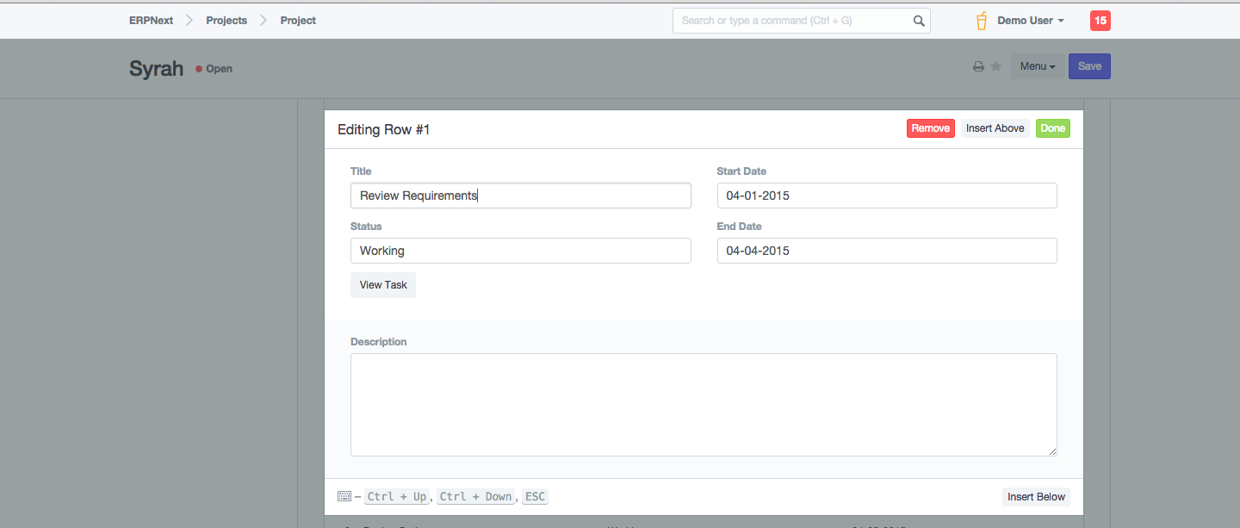Image resolution: width=1240 pixels, height=528 pixels.
Task: Click the orange drink cup avatar icon
Action: tap(981, 21)
